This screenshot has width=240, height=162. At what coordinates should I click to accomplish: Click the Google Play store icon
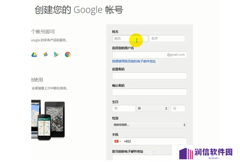(x=56, y=54)
